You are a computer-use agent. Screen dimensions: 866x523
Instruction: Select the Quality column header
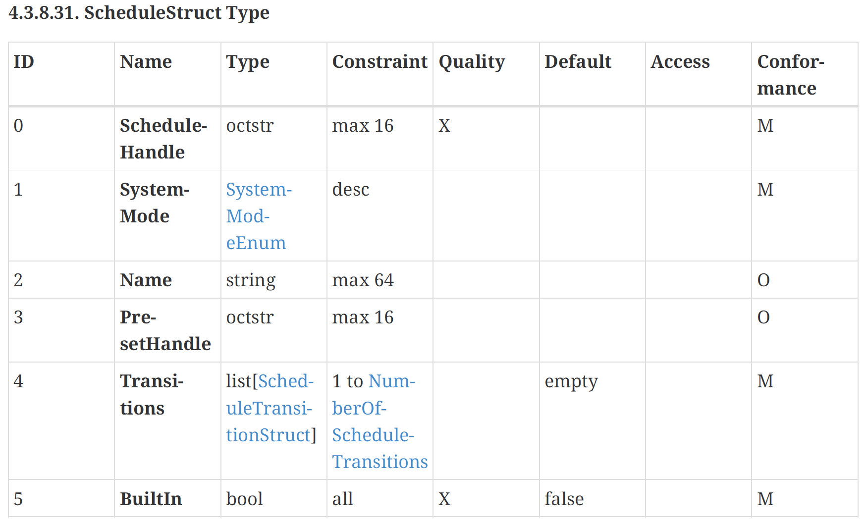pos(472,62)
